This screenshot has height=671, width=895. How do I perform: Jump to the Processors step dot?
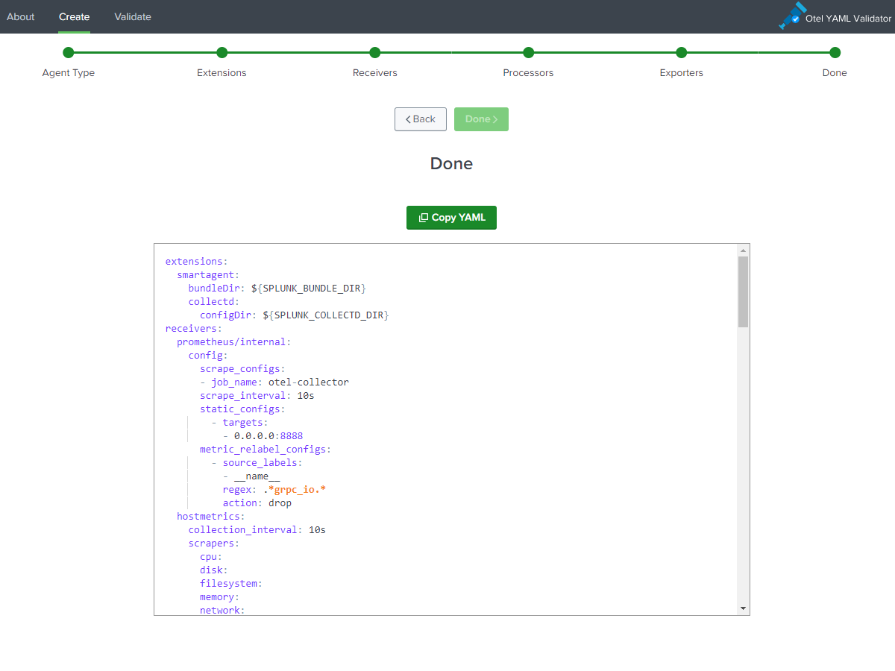528,52
